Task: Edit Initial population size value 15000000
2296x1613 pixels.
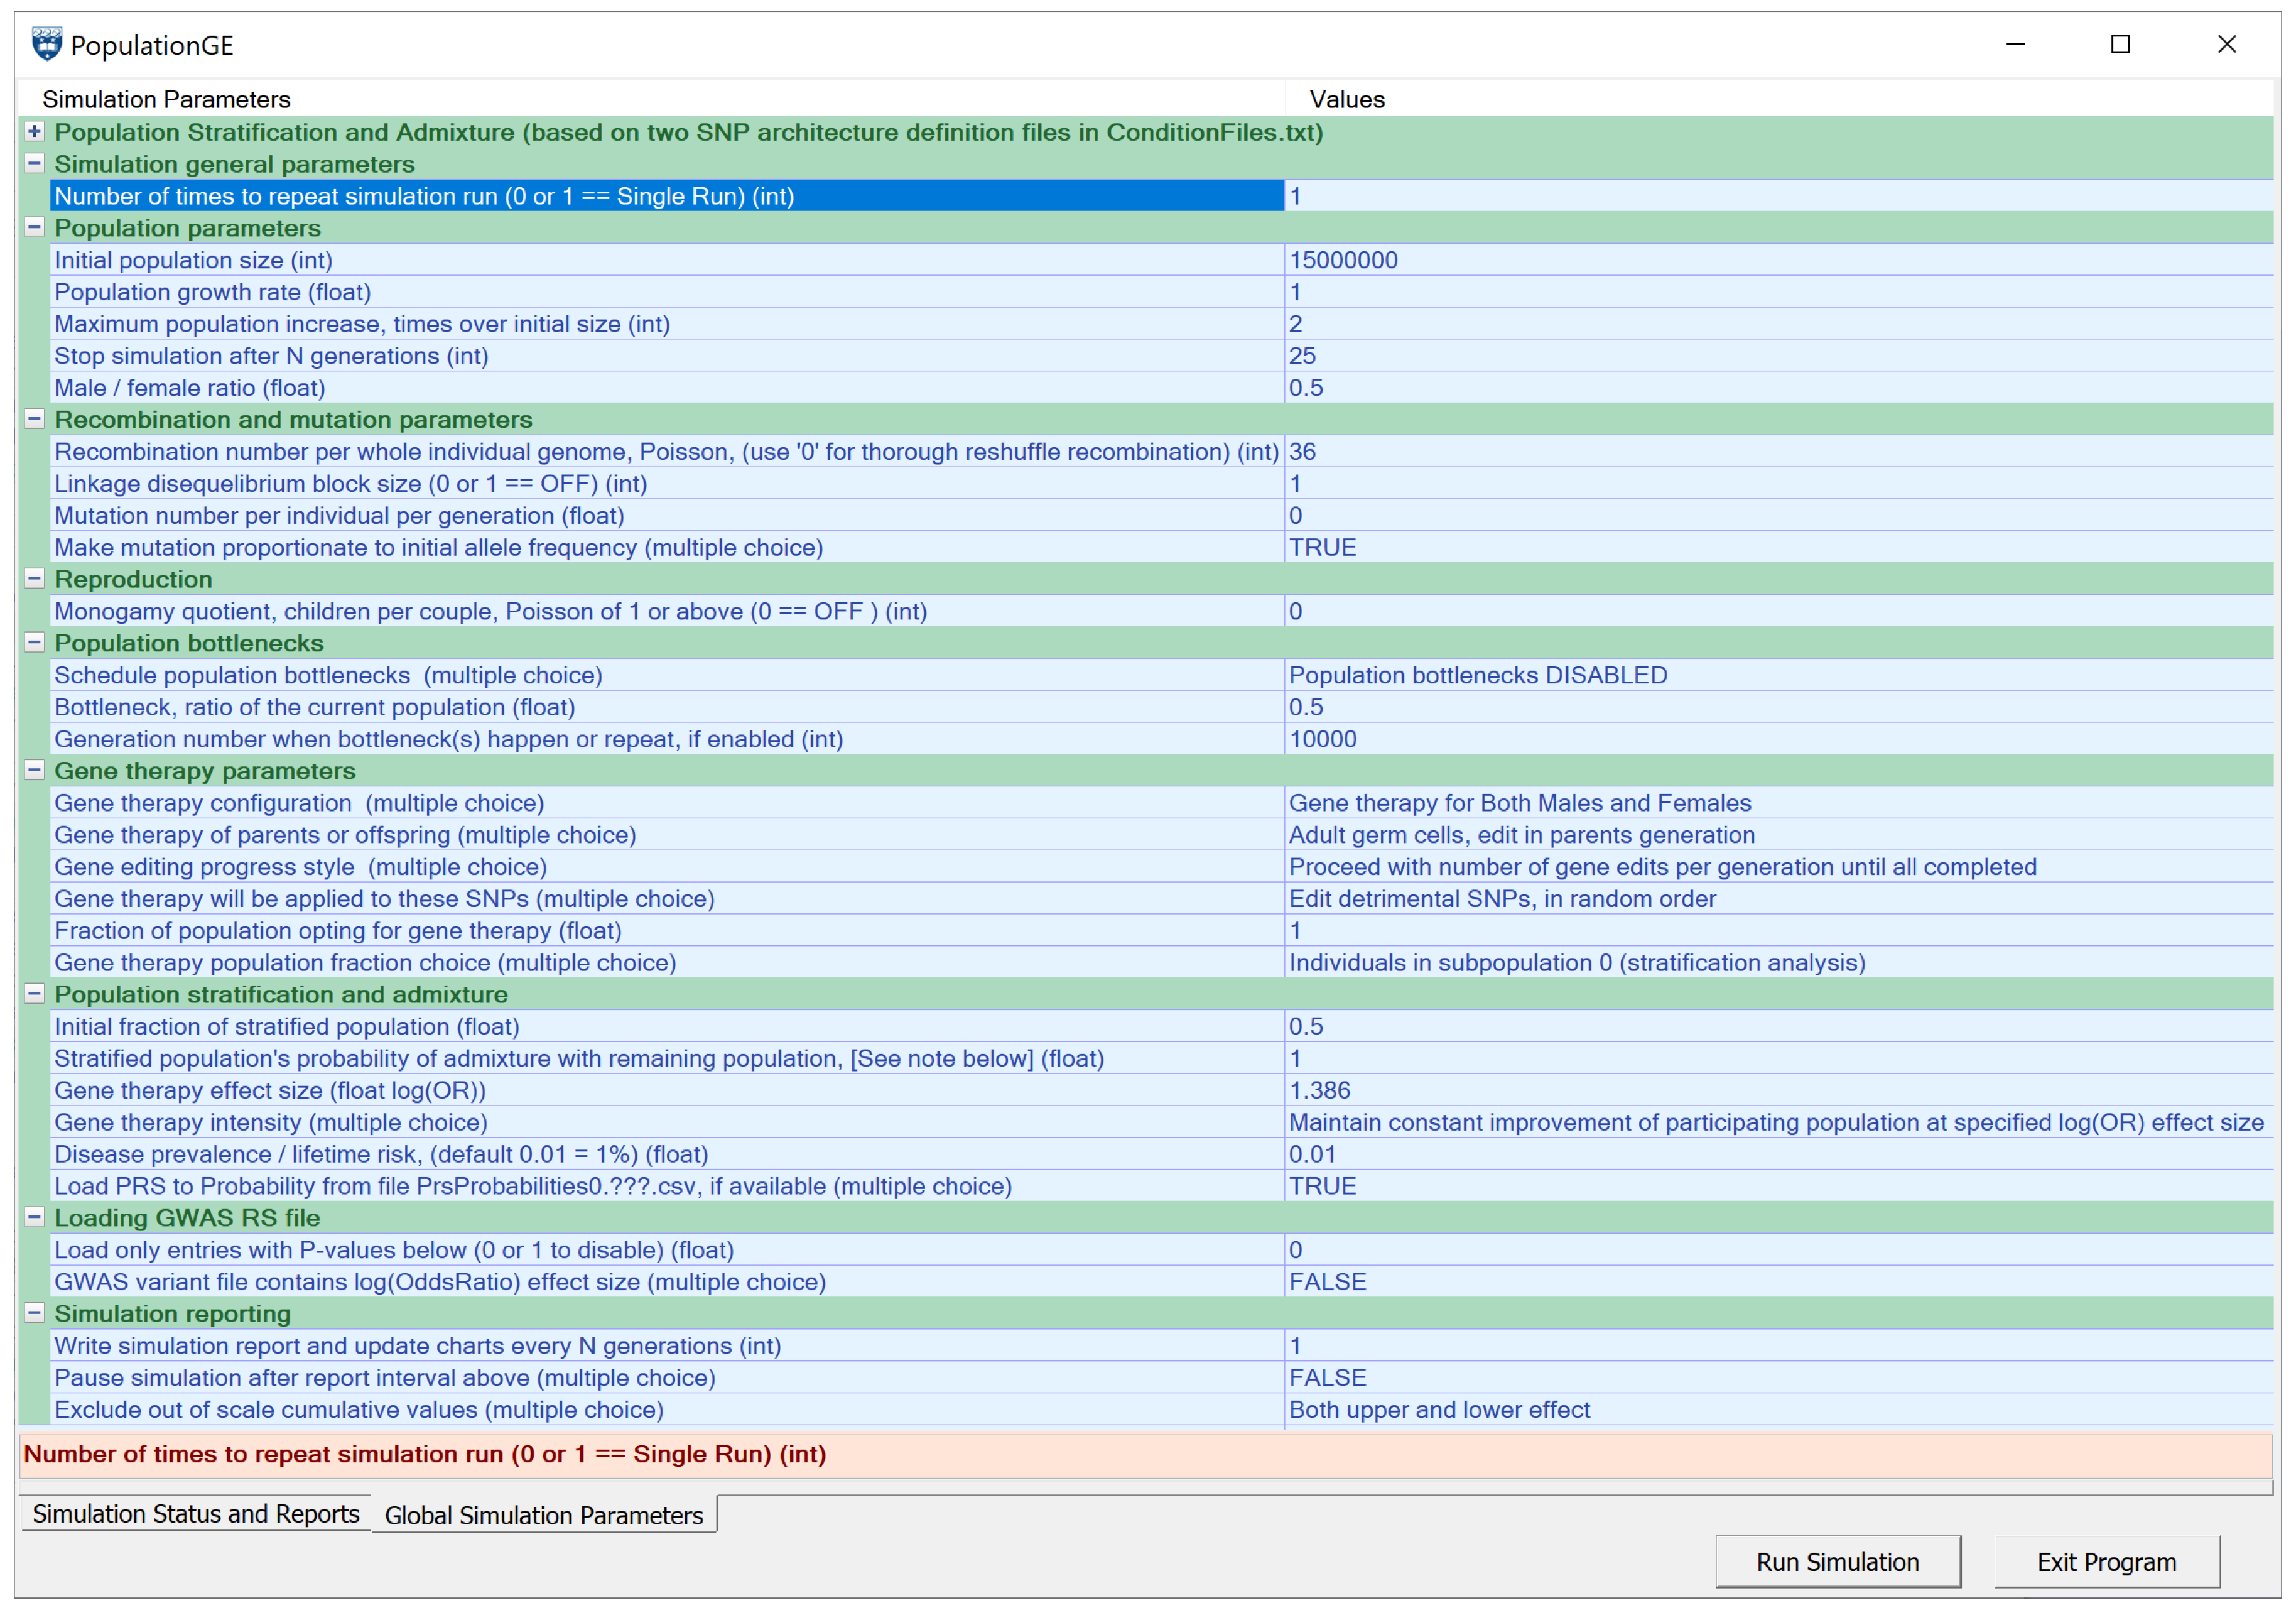Action: [x=1779, y=260]
